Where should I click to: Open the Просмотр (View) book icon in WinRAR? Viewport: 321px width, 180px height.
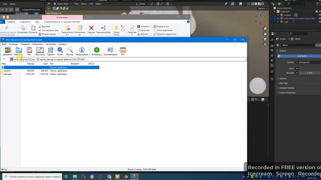click(x=40, y=50)
